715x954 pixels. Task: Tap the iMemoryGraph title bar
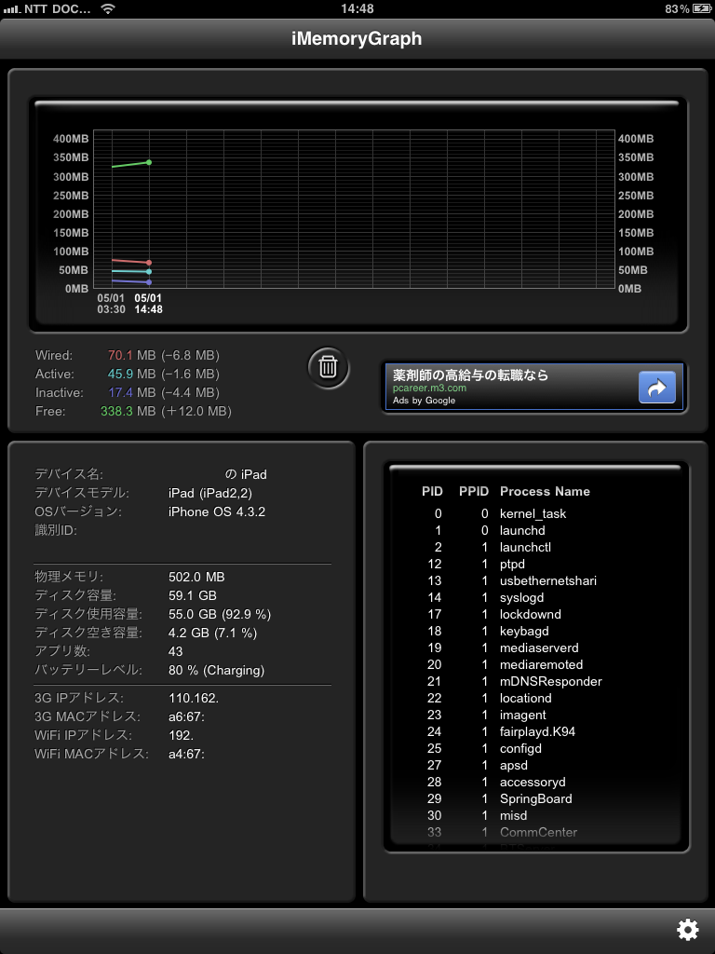357,38
